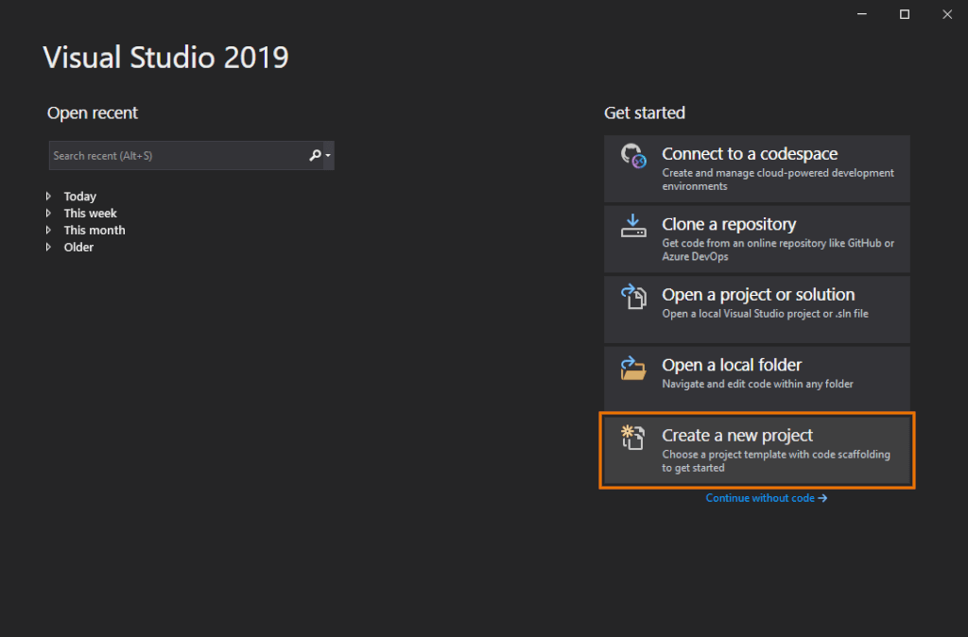Maximize the Visual Studio 2019 window
Screen dimensions: 968x637
click(x=905, y=14)
